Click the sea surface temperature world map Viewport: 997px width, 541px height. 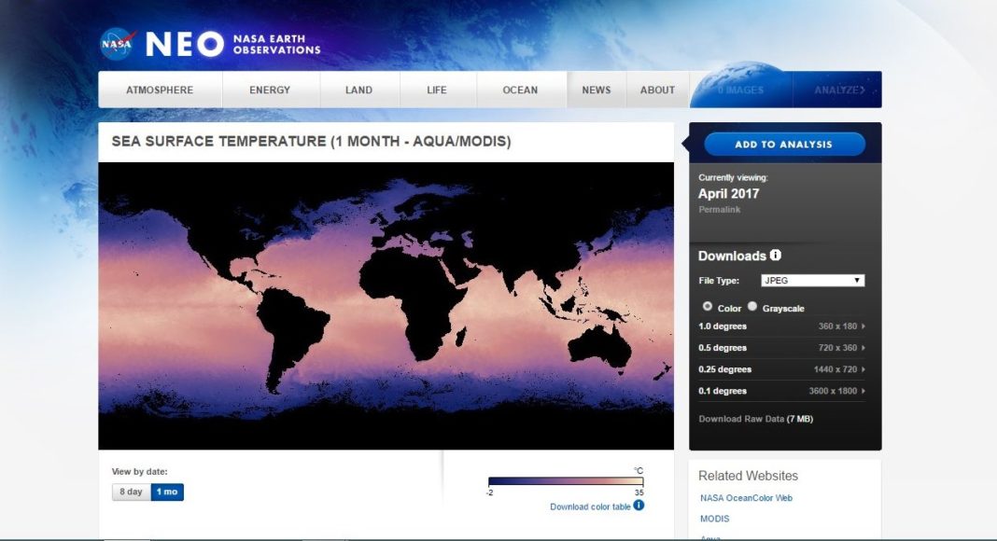click(386, 305)
